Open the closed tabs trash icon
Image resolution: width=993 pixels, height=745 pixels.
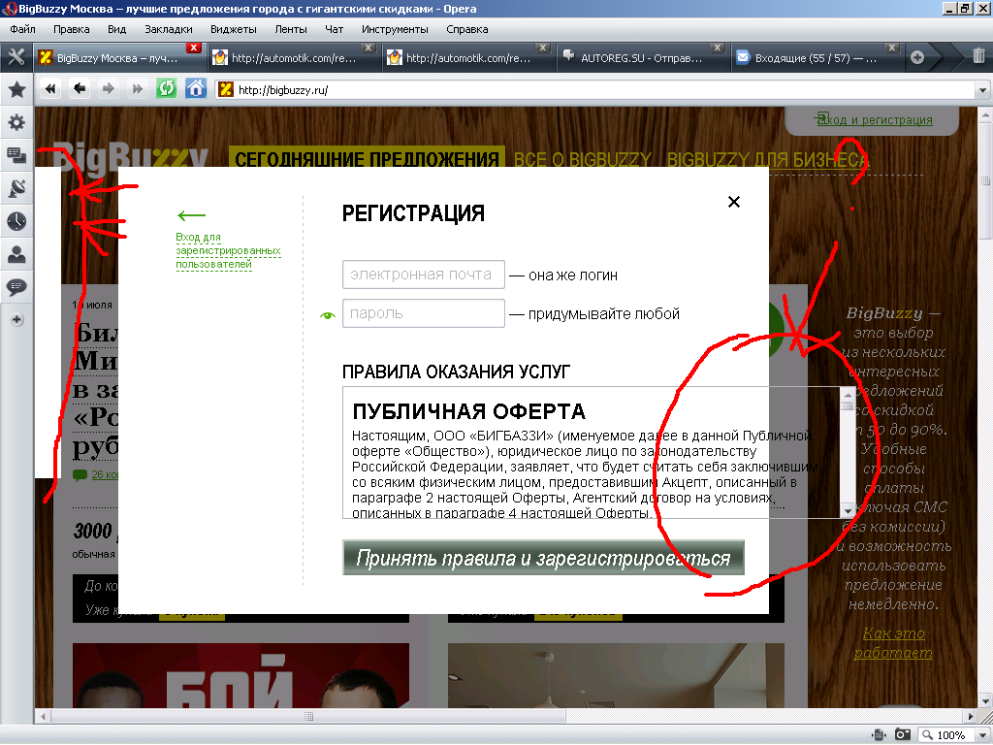pos(978,56)
